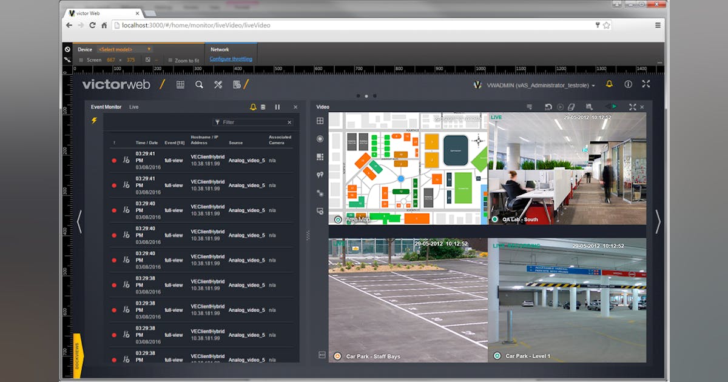This screenshot has height=382, width=728.
Task: Switch to the Live tab in Event Monitor
Action: click(134, 106)
